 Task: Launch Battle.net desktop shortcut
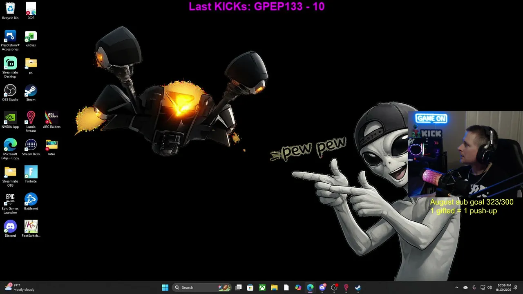pos(31,202)
